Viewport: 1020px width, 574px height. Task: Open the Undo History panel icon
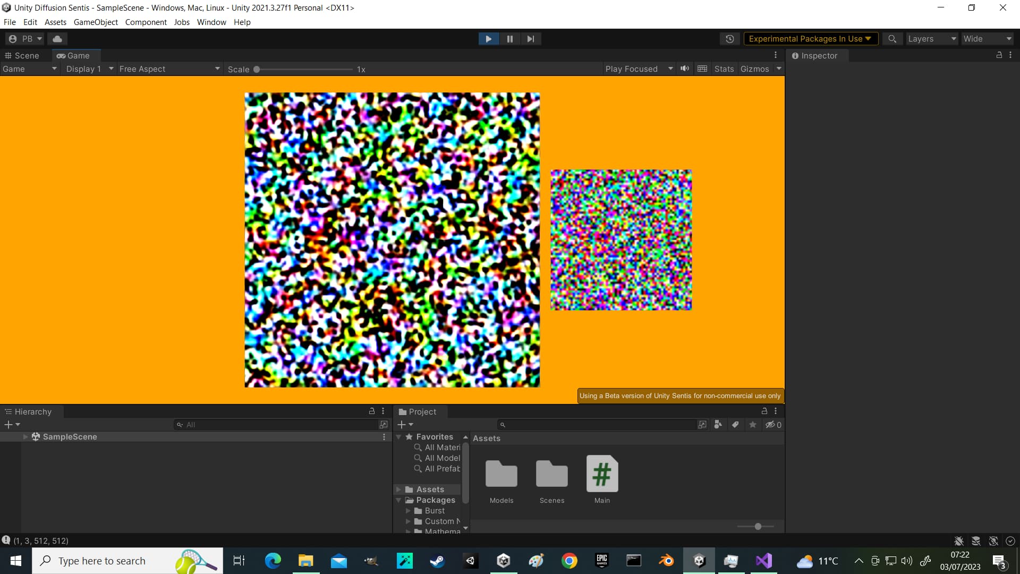[x=730, y=38]
